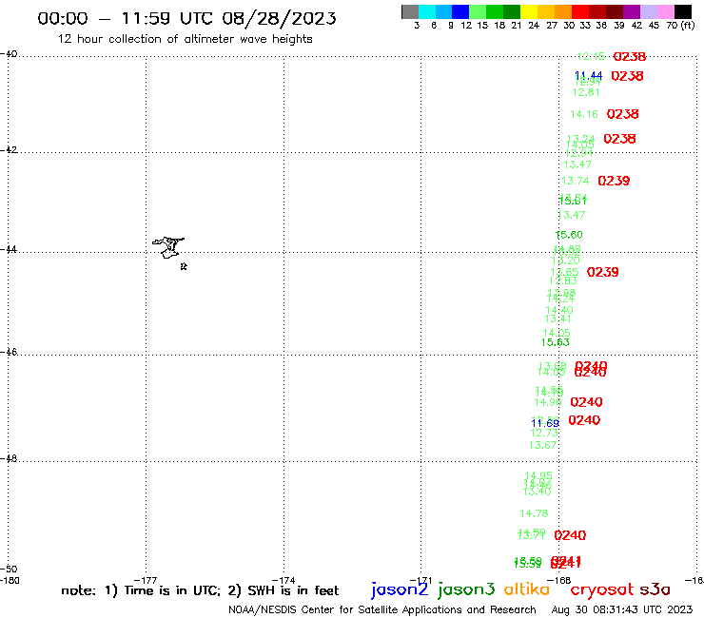The image size is (704, 618).
Task: Click the cyan swatch in the color scale
Action: click(427, 11)
